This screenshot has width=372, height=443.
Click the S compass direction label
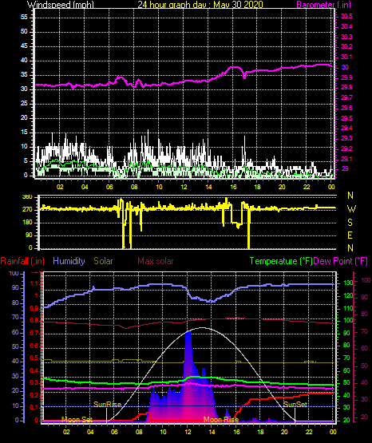pos(350,223)
